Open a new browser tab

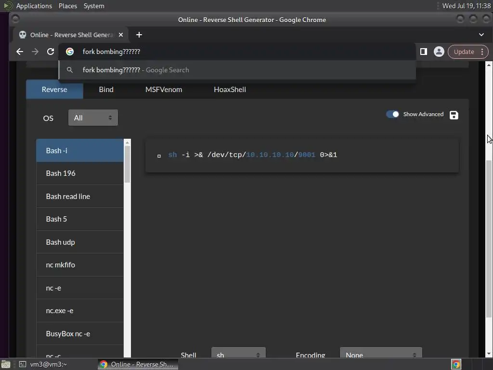139,35
